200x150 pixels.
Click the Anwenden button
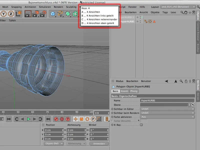coord(99,143)
